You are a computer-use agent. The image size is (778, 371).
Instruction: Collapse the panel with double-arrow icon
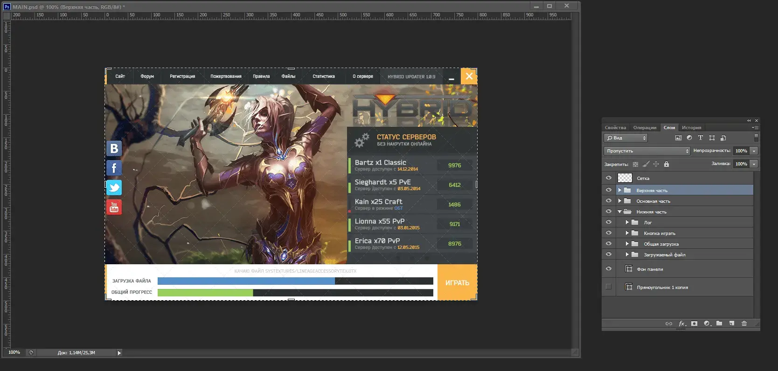(749, 120)
